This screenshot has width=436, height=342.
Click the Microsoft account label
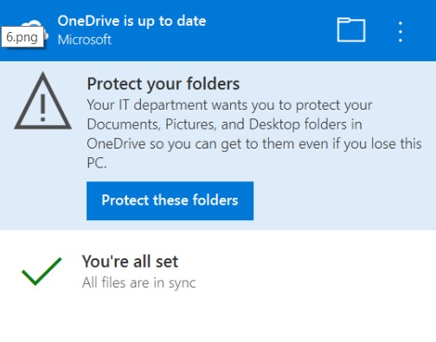coord(85,40)
